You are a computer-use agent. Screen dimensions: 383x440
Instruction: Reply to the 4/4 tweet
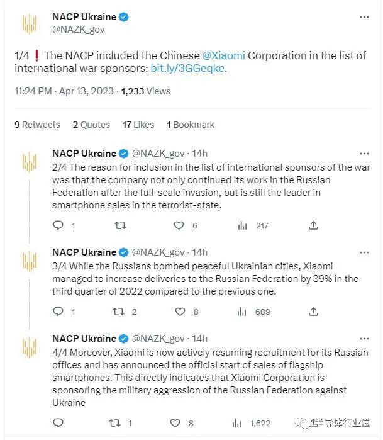click(58, 422)
